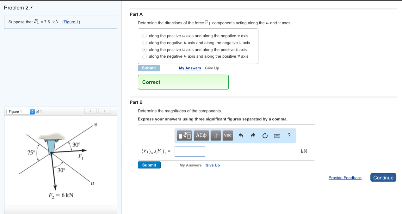402x214 pixels.
Task: Undo the last answer entry
Action: (x=240, y=135)
